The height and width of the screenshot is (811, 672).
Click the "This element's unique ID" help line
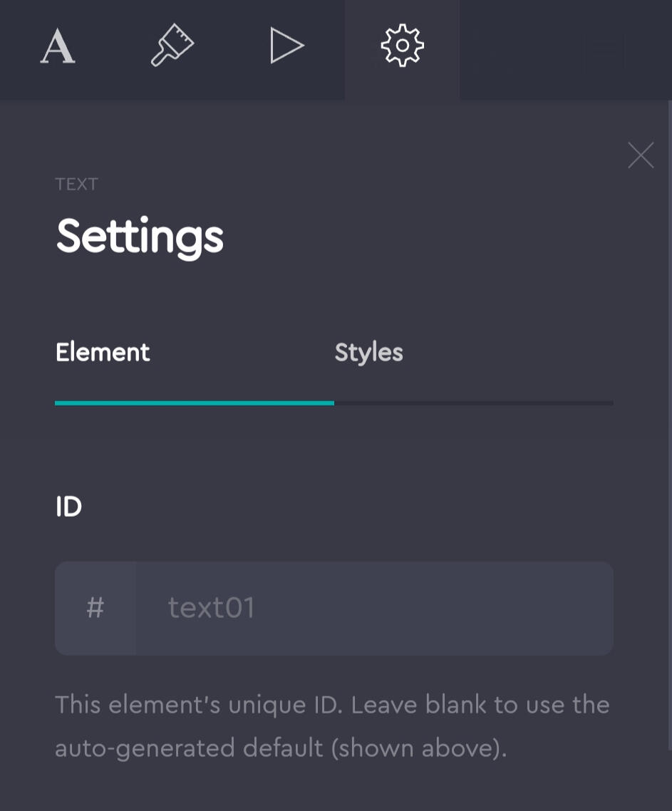332,705
